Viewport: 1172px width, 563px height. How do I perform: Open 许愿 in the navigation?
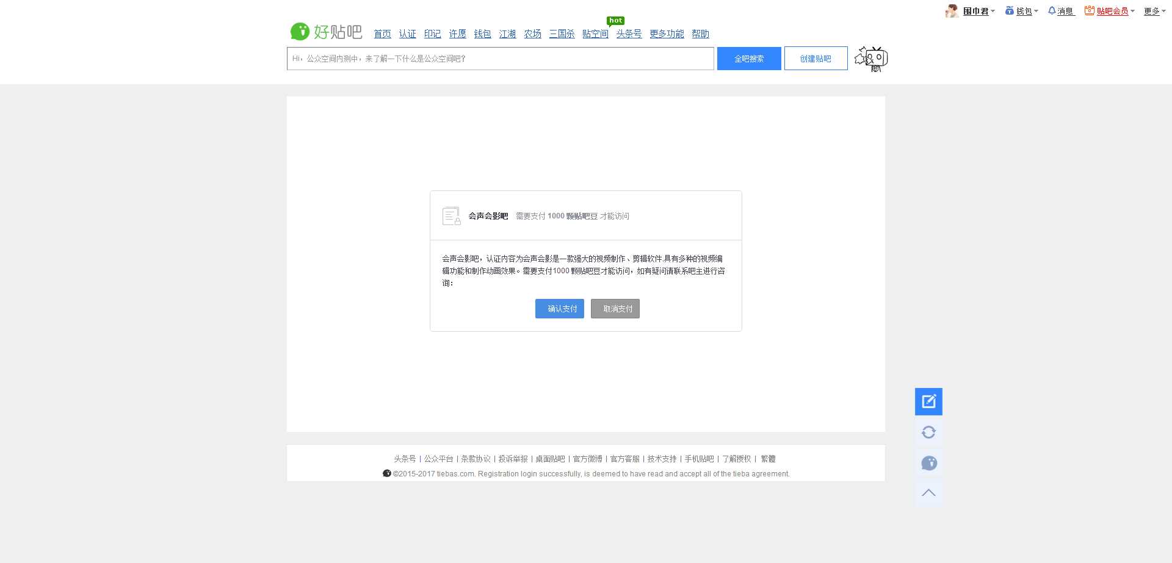pos(458,34)
